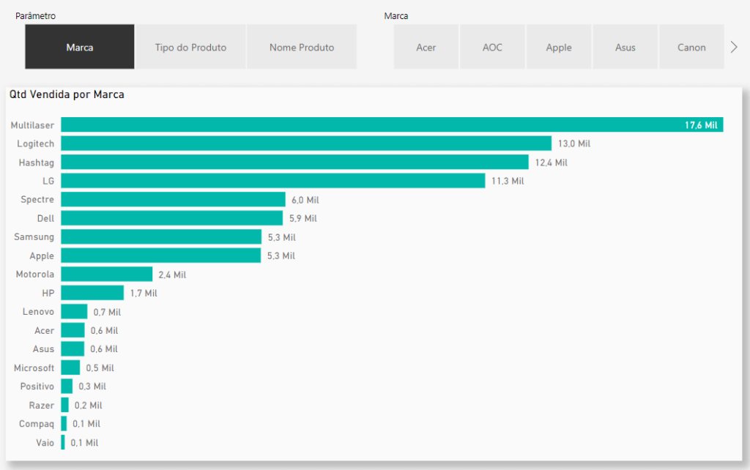Click the 13,0 Mil data label
Screen dimensions: 750x470
tap(574, 143)
